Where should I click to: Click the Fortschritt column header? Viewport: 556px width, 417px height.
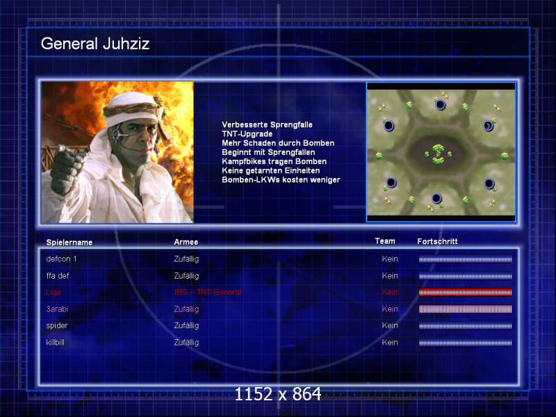(x=437, y=241)
